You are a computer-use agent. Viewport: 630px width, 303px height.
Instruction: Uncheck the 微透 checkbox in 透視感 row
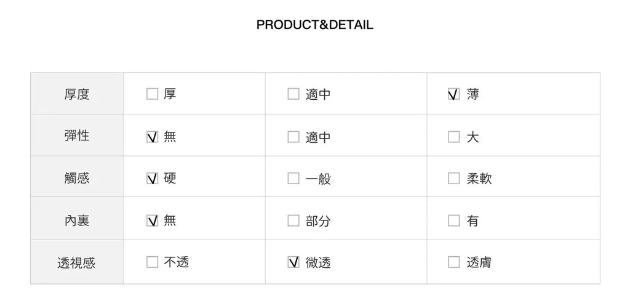point(293,262)
